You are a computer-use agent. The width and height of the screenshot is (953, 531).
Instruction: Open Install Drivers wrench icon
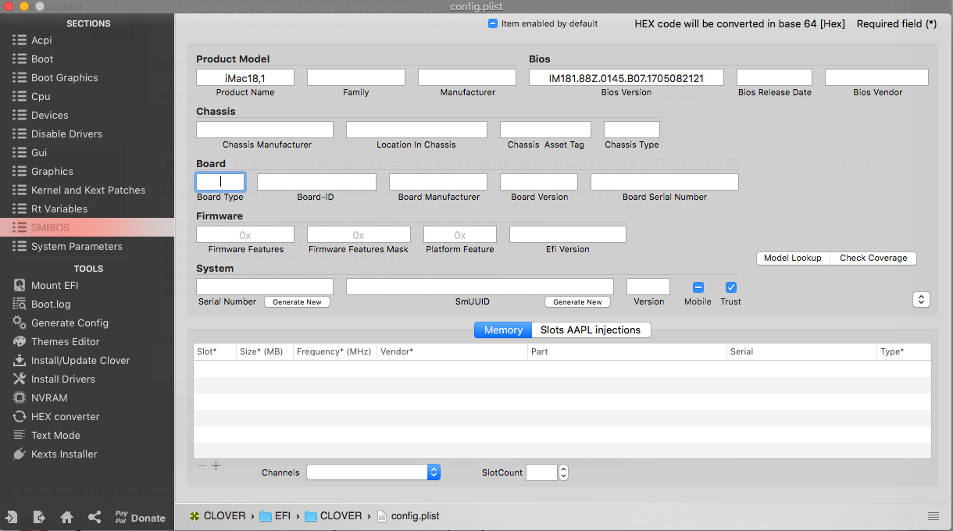pos(20,380)
